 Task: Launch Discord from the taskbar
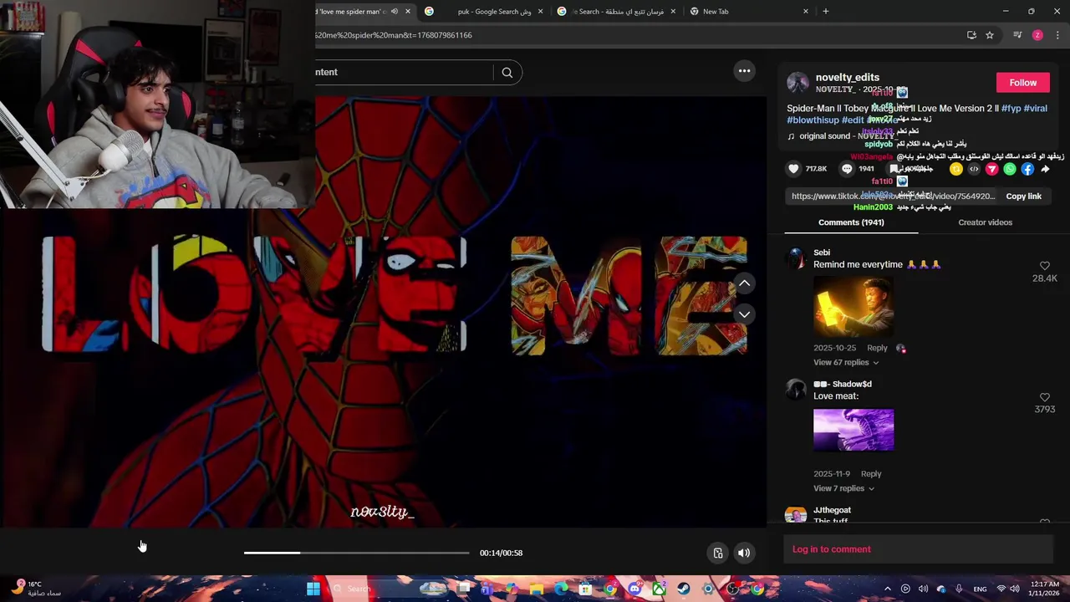pos(634,589)
